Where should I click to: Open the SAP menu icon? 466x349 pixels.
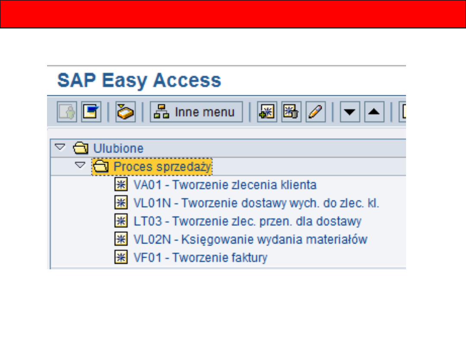tap(91, 112)
